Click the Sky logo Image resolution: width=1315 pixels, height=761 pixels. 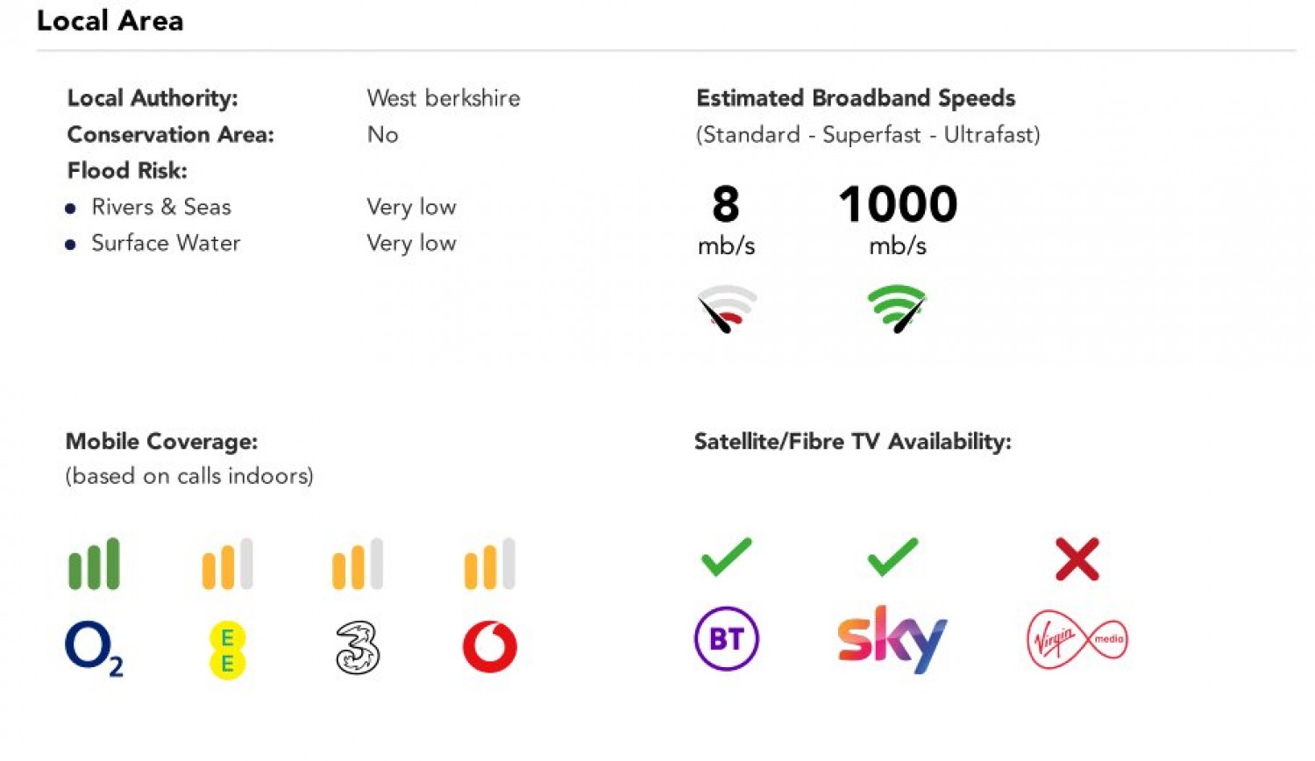pos(892,639)
